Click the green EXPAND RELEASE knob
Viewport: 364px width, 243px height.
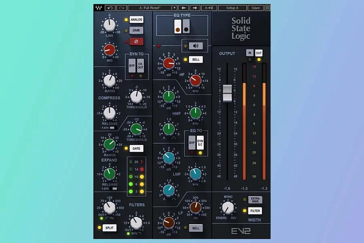tap(109, 174)
